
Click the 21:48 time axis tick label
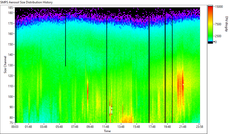coord(183,127)
